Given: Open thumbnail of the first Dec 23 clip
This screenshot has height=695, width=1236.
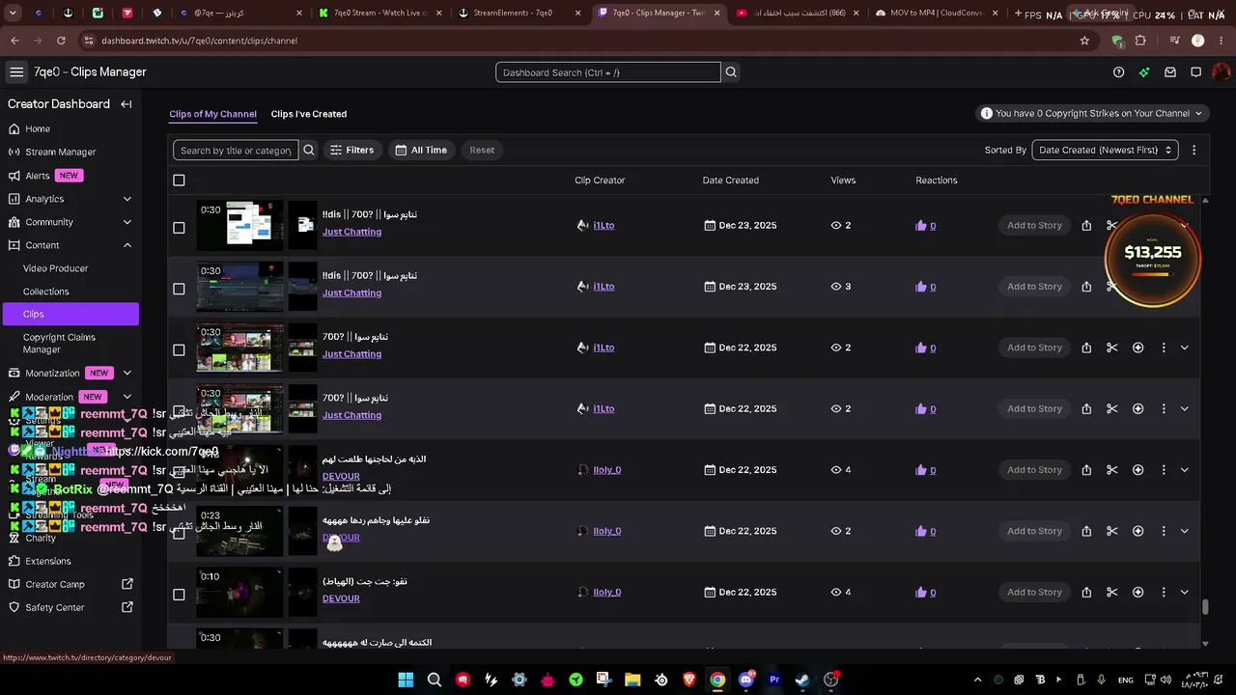Looking at the screenshot, I should click(239, 226).
